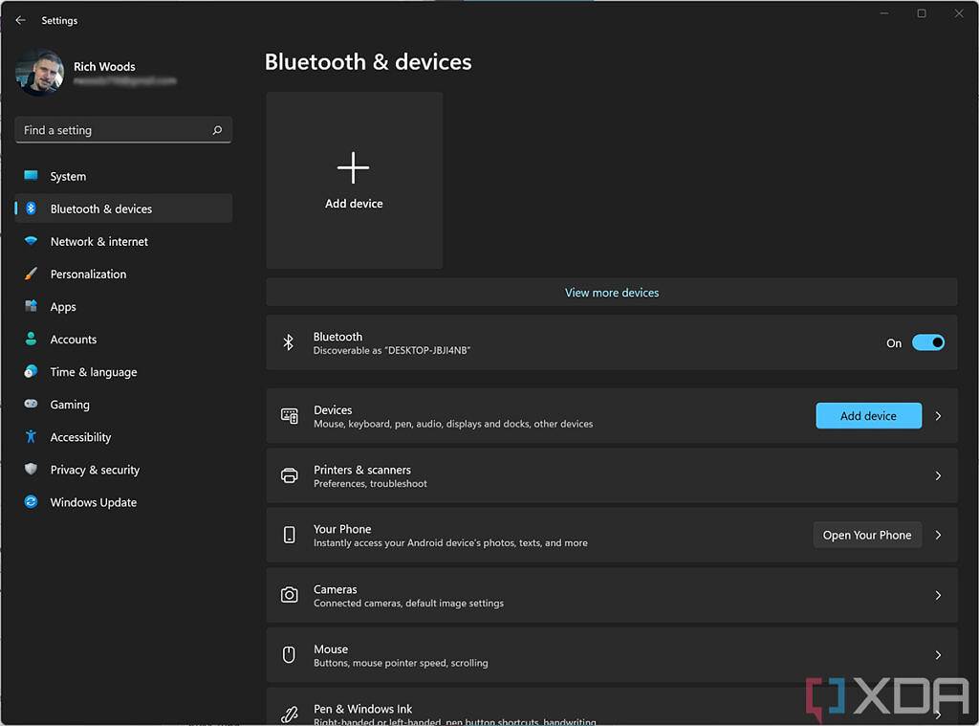Click the phone icon beside Your Phone

[x=289, y=535]
